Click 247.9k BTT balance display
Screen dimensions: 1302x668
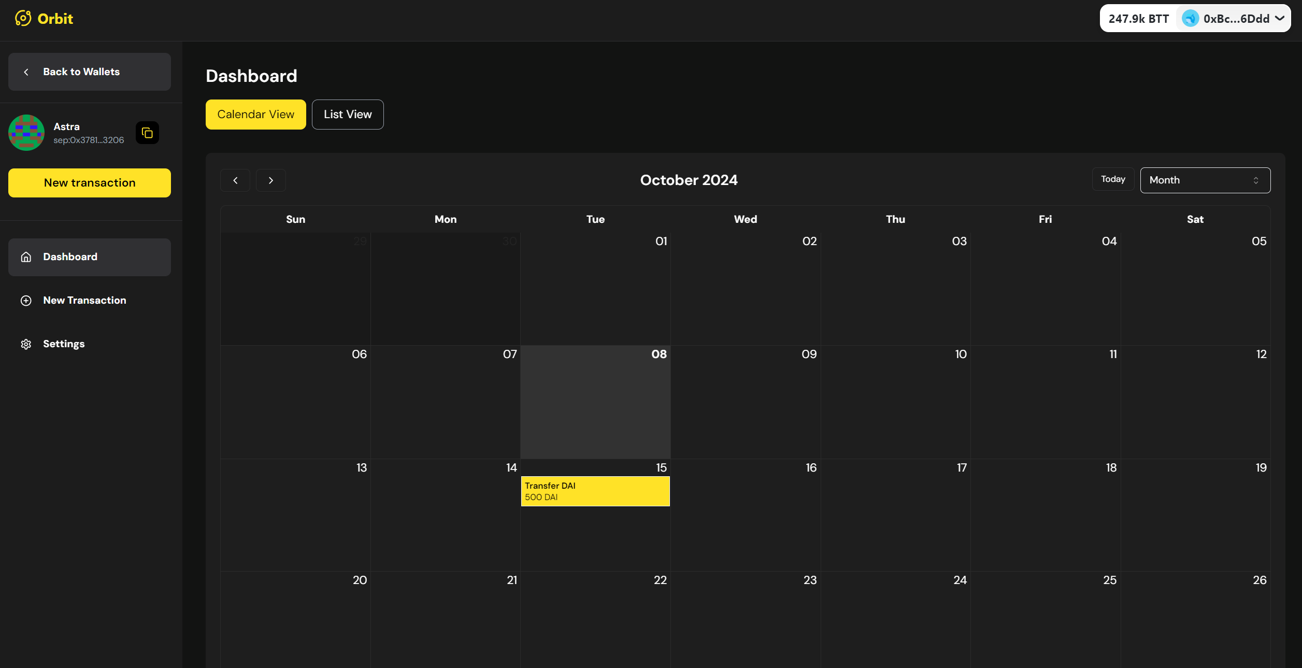click(1138, 19)
